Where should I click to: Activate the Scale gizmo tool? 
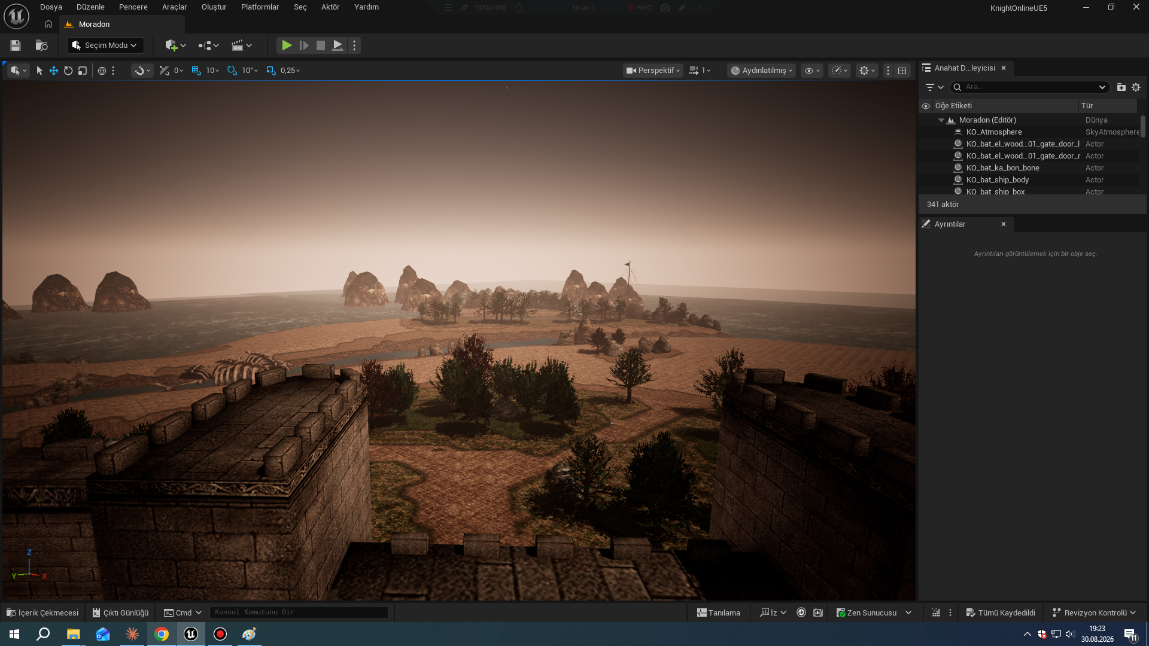(x=83, y=71)
